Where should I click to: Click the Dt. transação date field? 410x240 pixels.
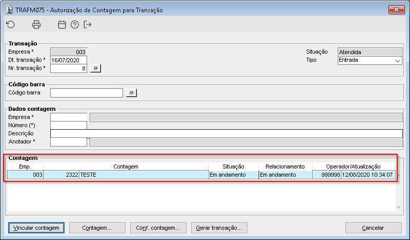[69, 60]
